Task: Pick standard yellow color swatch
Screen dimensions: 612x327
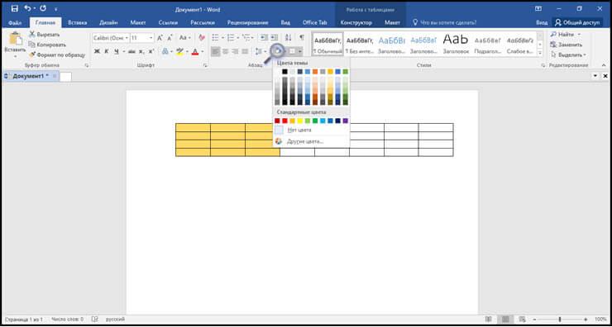Action: point(299,121)
